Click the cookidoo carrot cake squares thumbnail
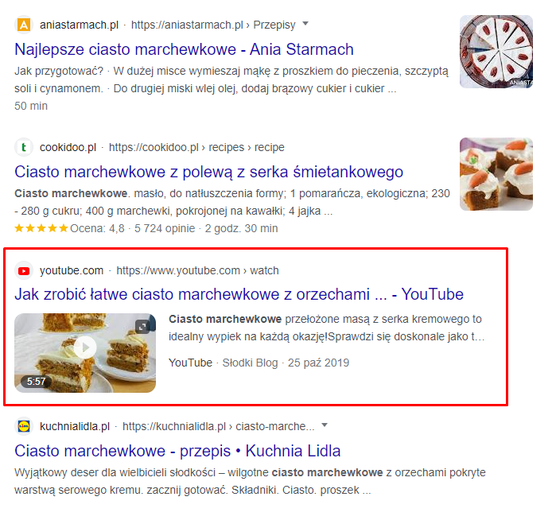Viewport: 556px width, 520px height. point(496,174)
